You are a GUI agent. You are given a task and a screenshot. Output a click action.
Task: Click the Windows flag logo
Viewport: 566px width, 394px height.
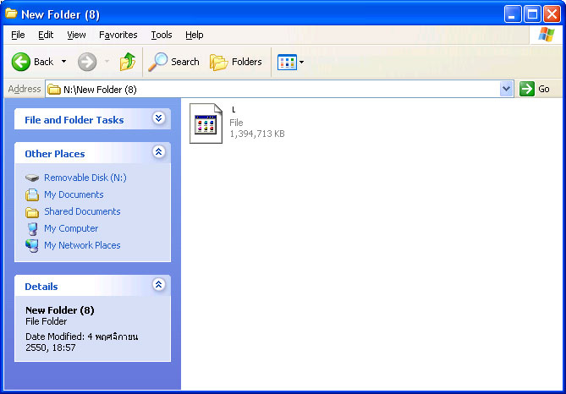547,35
